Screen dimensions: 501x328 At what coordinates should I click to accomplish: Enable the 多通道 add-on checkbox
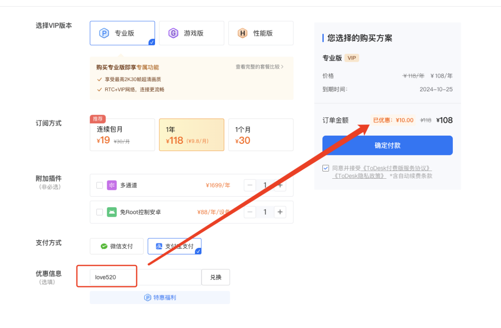(100, 185)
